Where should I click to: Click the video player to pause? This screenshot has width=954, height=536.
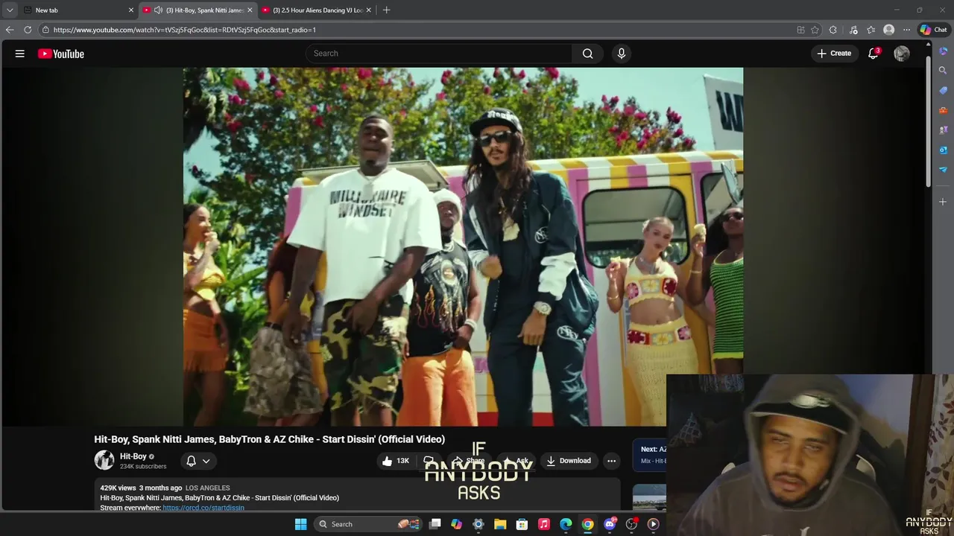pyautogui.click(x=463, y=246)
